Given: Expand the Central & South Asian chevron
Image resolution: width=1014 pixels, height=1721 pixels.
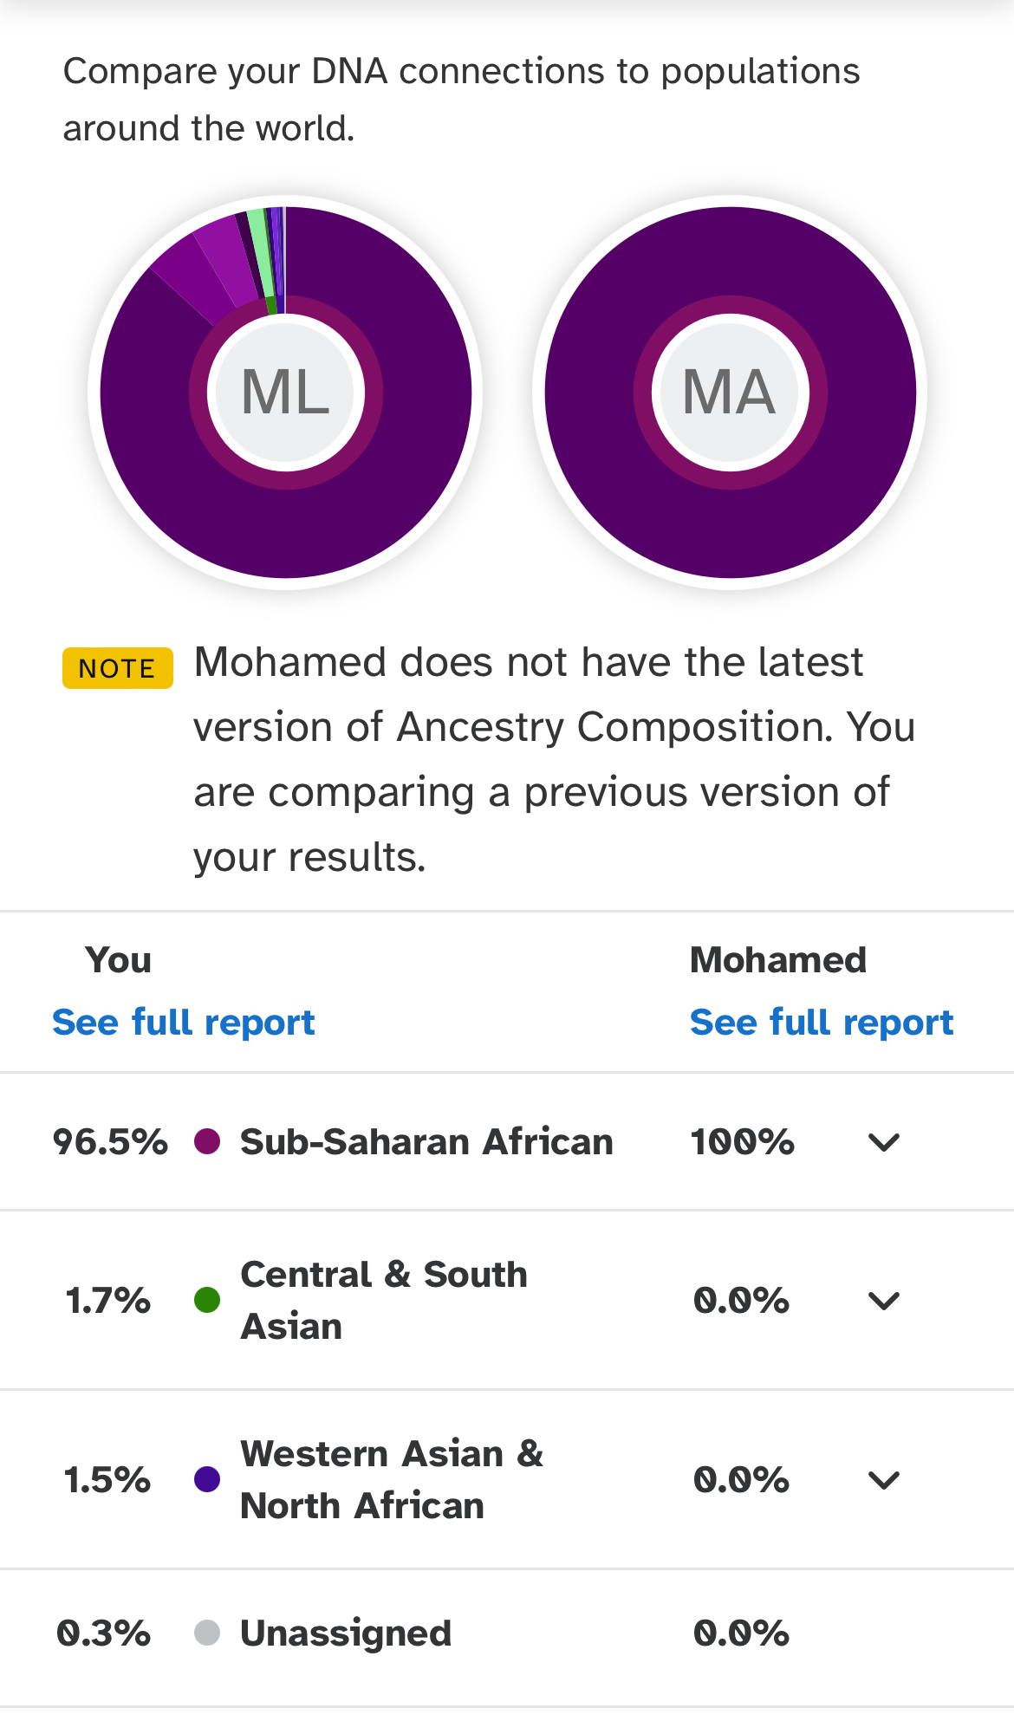Looking at the screenshot, I should [884, 1301].
